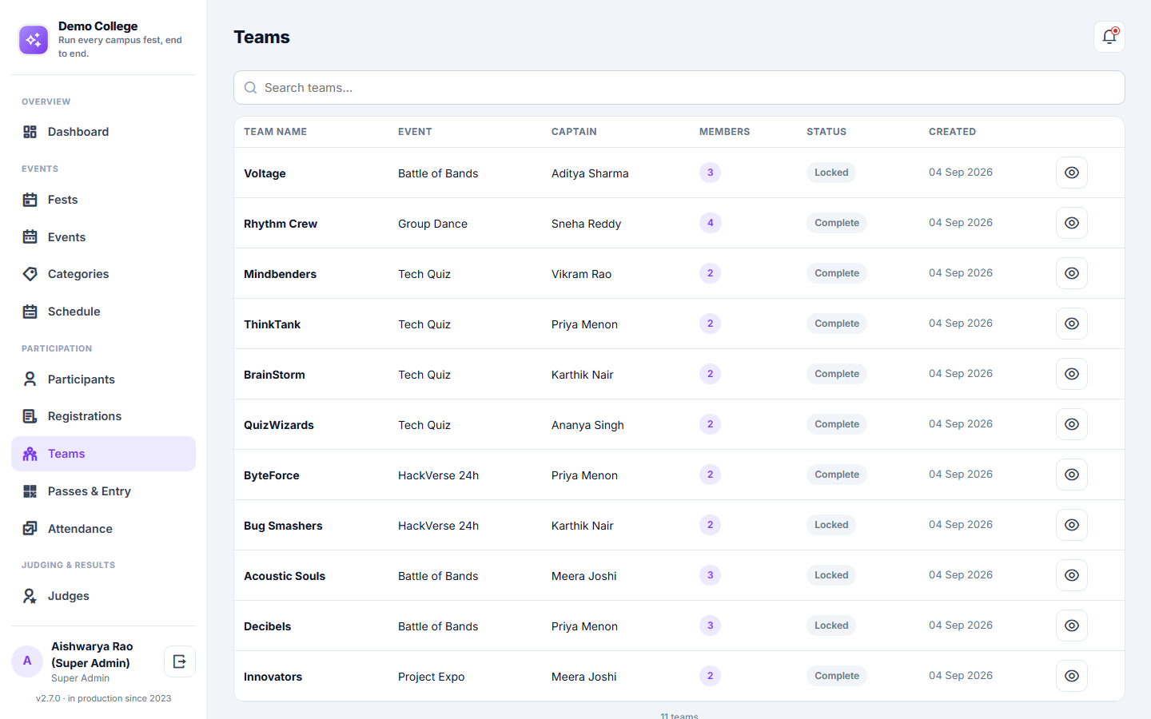
Task: Open the Judges page
Action: point(103,596)
